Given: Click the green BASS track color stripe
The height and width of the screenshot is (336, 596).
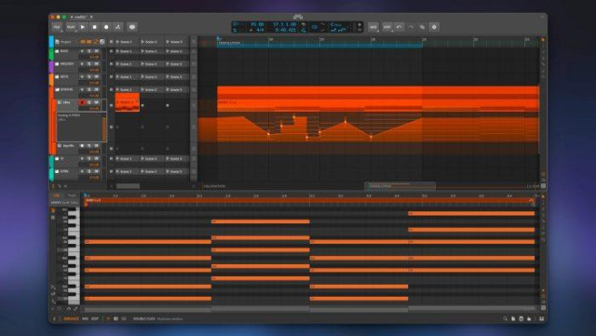Looking at the screenshot, I should click(51, 54).
